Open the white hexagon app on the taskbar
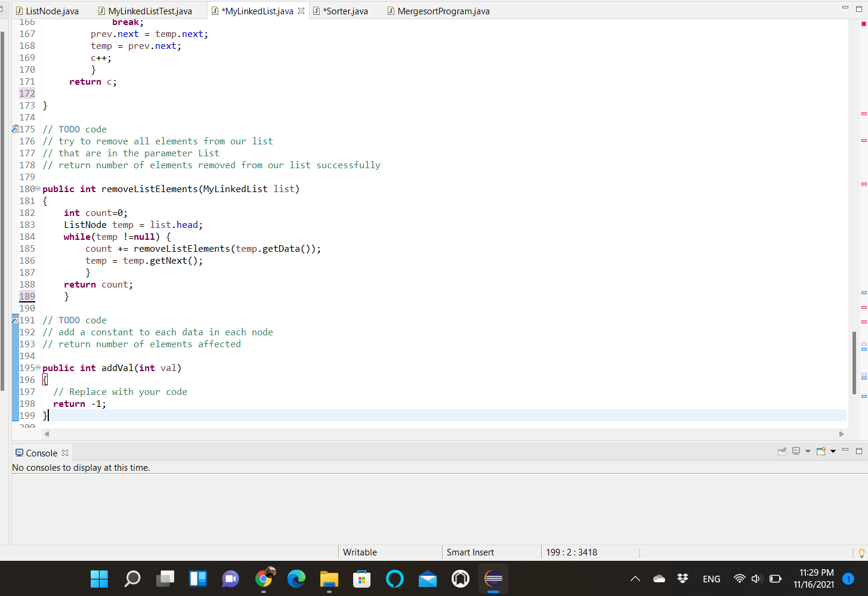This screenshot has height=596, width=868. 461,579
